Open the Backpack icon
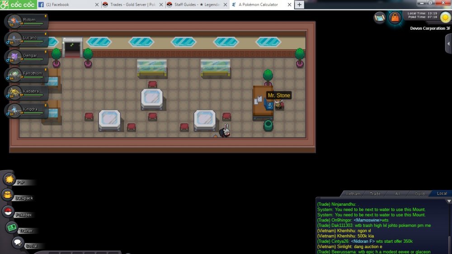This screenshot has width=452, height=254. coord(8,195)
